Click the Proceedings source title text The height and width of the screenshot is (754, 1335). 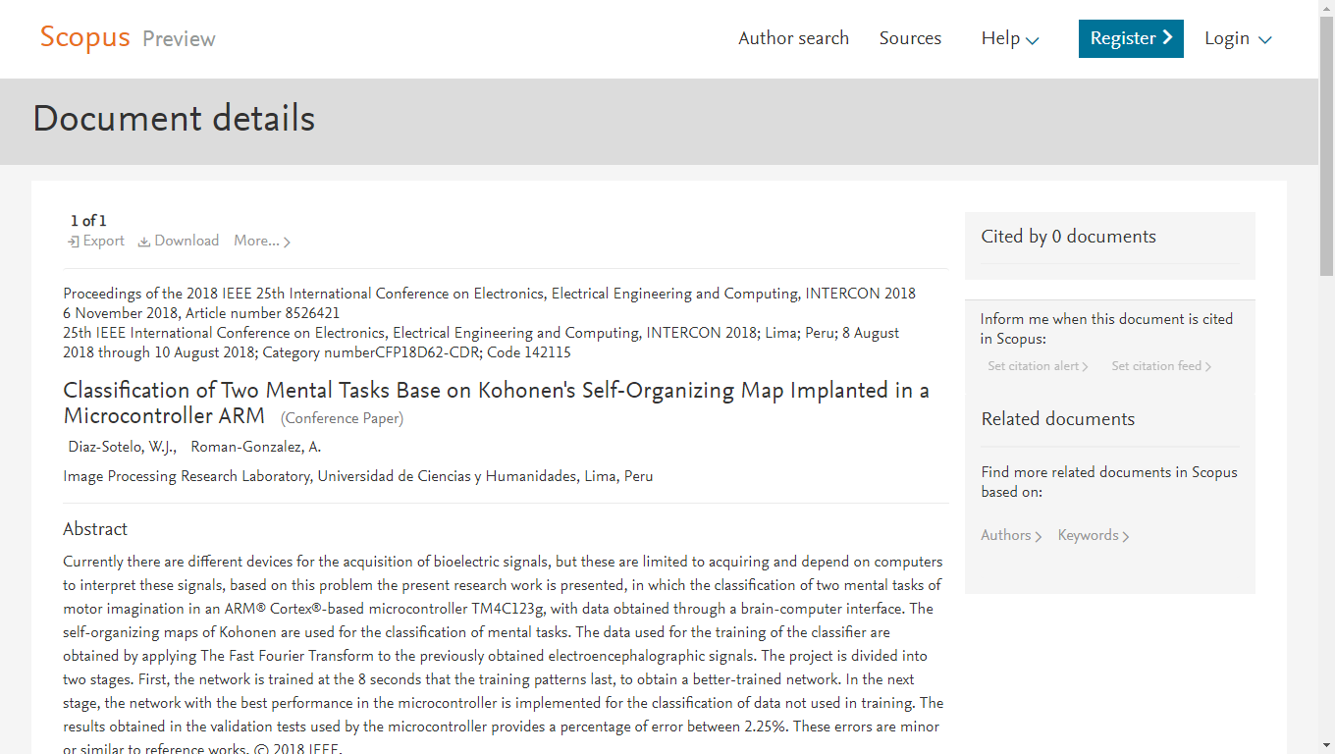489,294
